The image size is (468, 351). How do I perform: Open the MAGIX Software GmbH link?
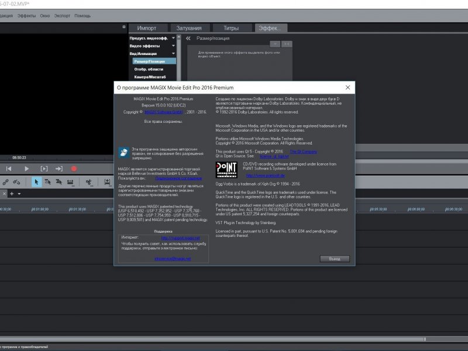click(x=164, y=112)
